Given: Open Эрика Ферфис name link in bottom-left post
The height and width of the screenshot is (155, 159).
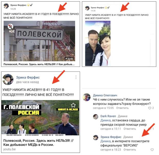Looking at the screenshot, I should [28, 77].
